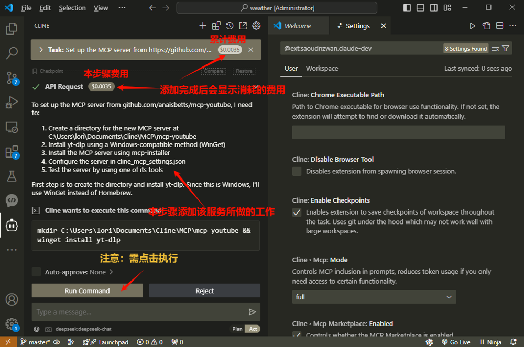
Task: Expand the Task header chevron
Action: [41, 50]
